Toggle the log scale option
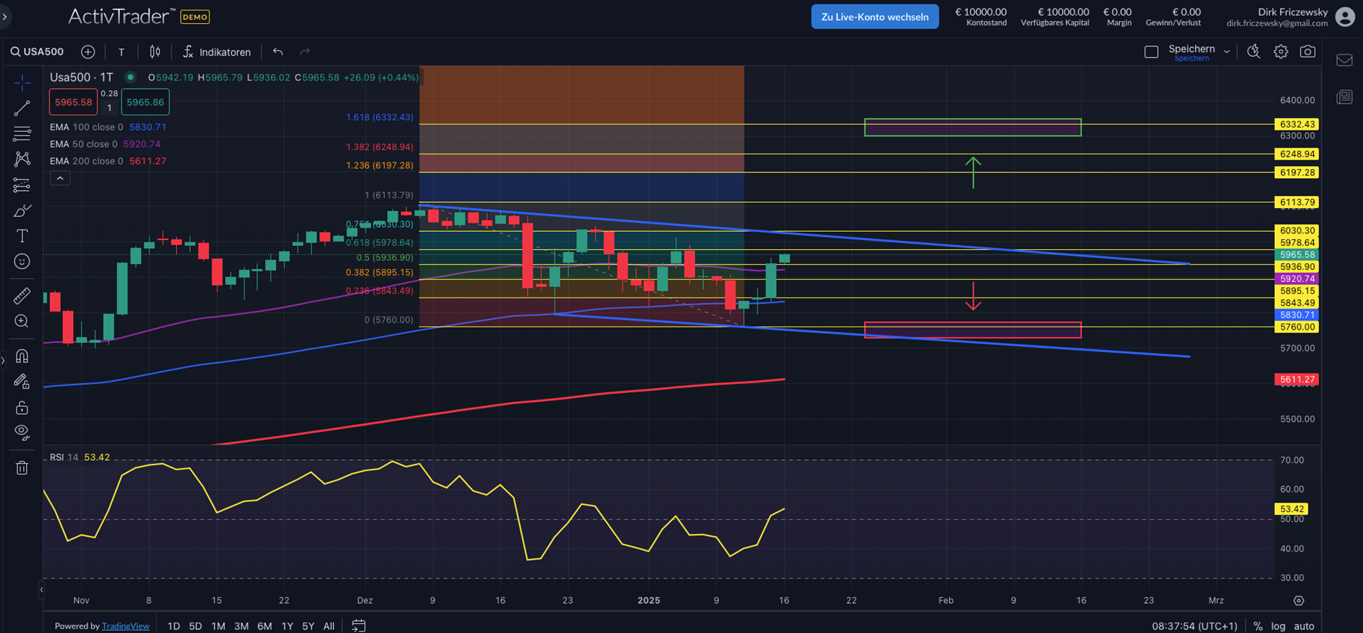Viewport: 1363px width, 633px height. [1278, 626]
